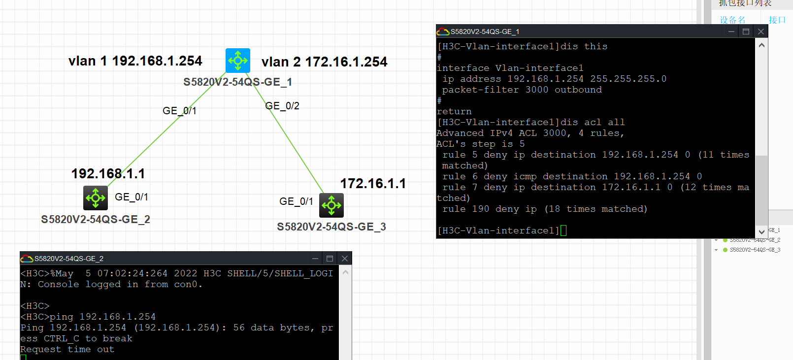Click the scroll-up arrow in GE_1 terminal
Image resolution: width=793 pixels, height=360 pixels.
tap(761, 45)
